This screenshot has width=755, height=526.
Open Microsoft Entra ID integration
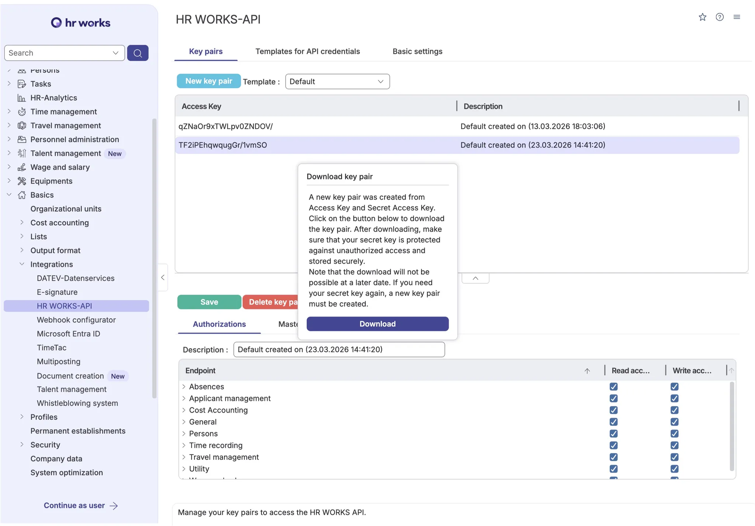pyautogui.click(x=69, y=334)
